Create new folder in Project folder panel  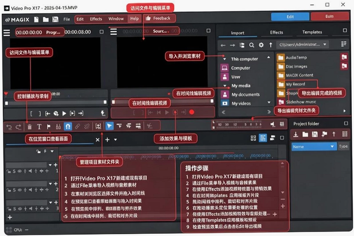[305, 134]
